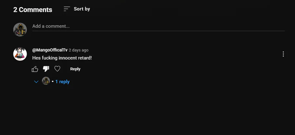Like the comment with thumbs up
Viewport: 295px width, 135px height.
pyautogui.click(x=35, y=69)
